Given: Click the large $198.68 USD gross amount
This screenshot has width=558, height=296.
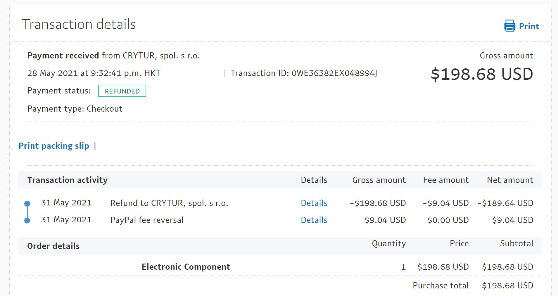Looking at the screenshot, I should 482,74.
